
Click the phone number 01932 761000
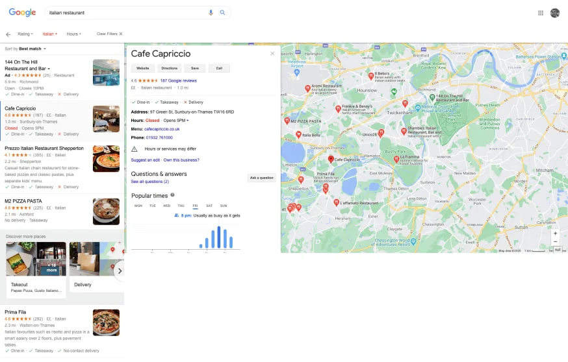[x=159, y=138]
